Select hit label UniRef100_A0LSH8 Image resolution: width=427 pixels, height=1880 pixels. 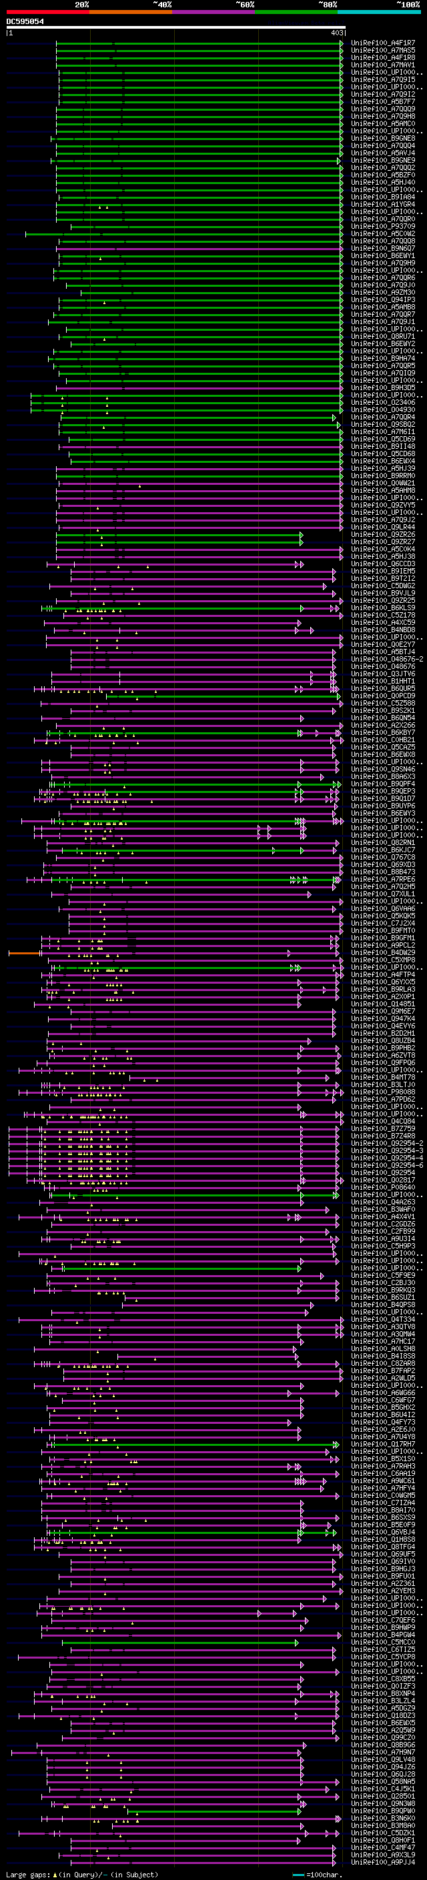tap(383, 1348)
